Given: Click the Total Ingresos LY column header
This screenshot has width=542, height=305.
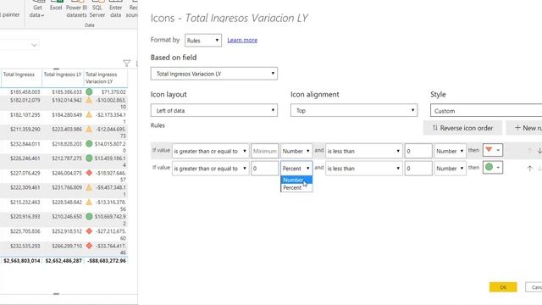Looking at the screenshot, I should click(x=63, y=75).
